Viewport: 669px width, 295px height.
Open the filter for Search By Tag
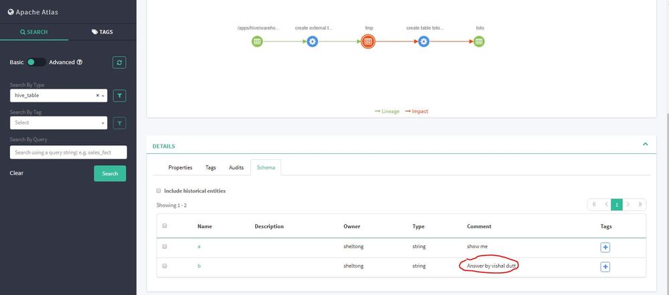click(x=119, y=123)
